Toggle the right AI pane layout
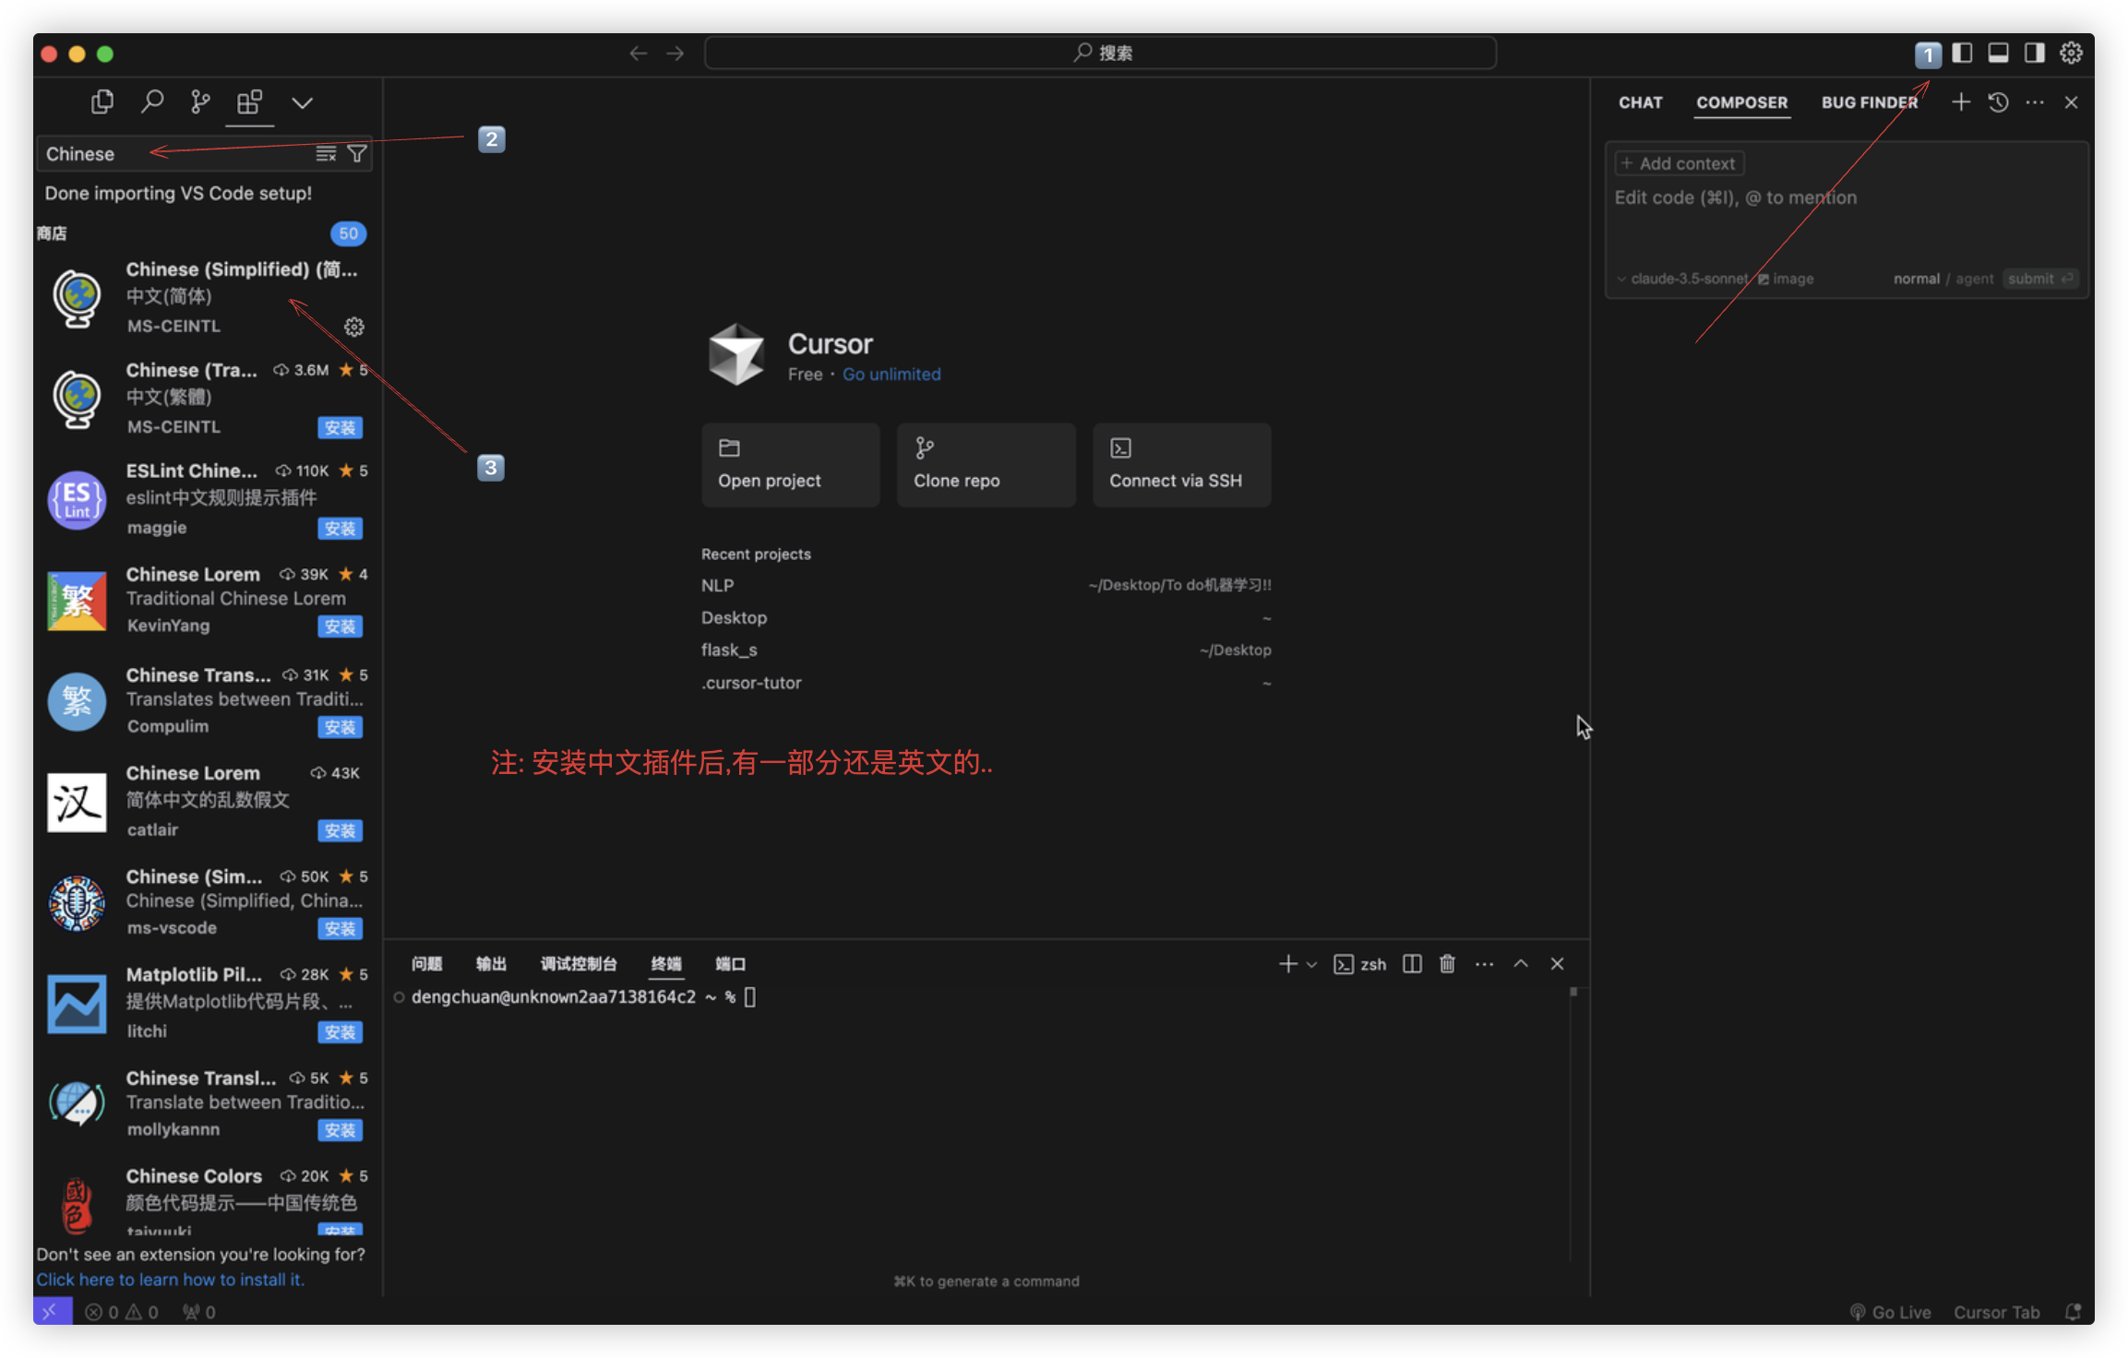The width and height of the screenshot is (2128, 1358). coord(2034,53)
